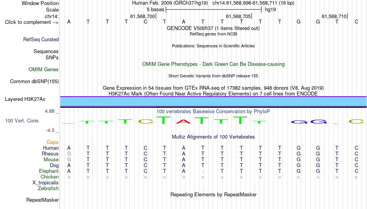Click the Basewise Conservation by PhyloP title

(x=213, y=112)
